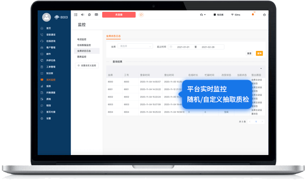This screenshot has width=306, height=180.
Task: Open 电话监控 in the monitoring submenu
Action: 82,39
